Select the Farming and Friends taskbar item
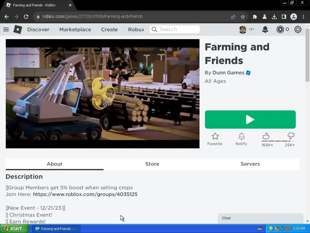Viewport: 310px width, 233px height. pos(56,229)
